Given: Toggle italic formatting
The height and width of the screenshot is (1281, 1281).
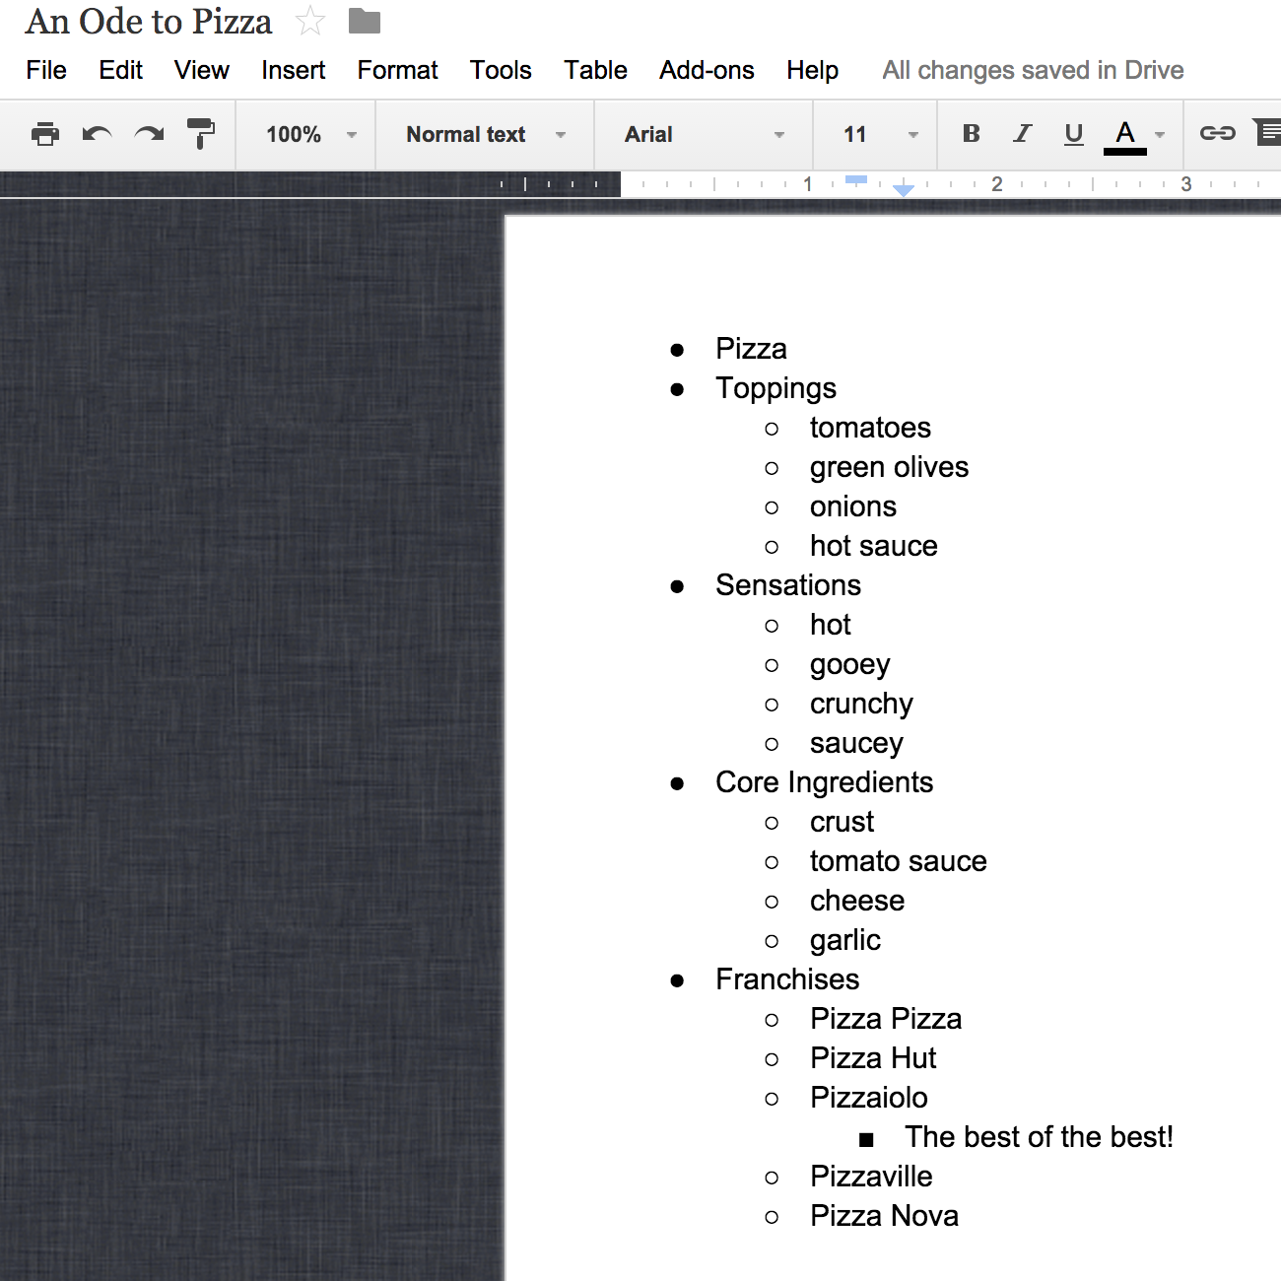Looking at the screenshot, I should tap(1023, 134).
